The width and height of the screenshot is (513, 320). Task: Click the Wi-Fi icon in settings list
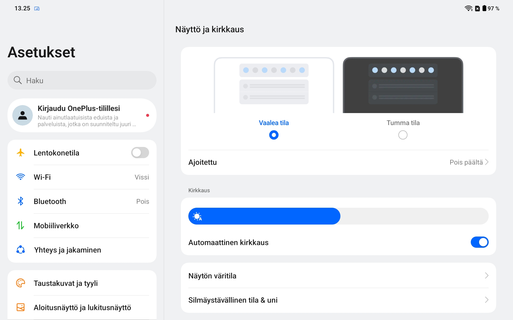[x=21, y=177]
